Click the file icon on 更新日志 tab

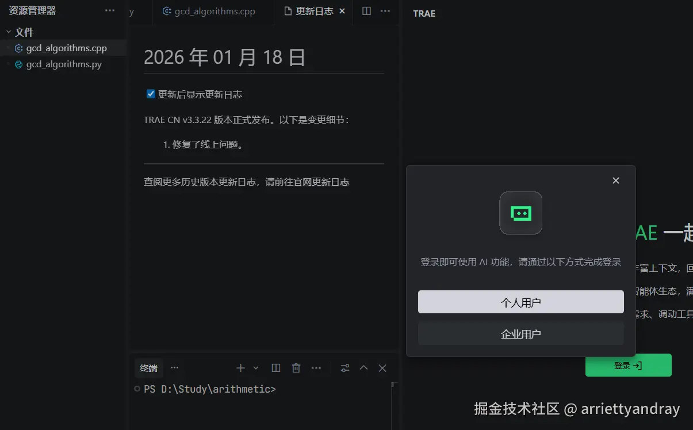pos(289,11)
